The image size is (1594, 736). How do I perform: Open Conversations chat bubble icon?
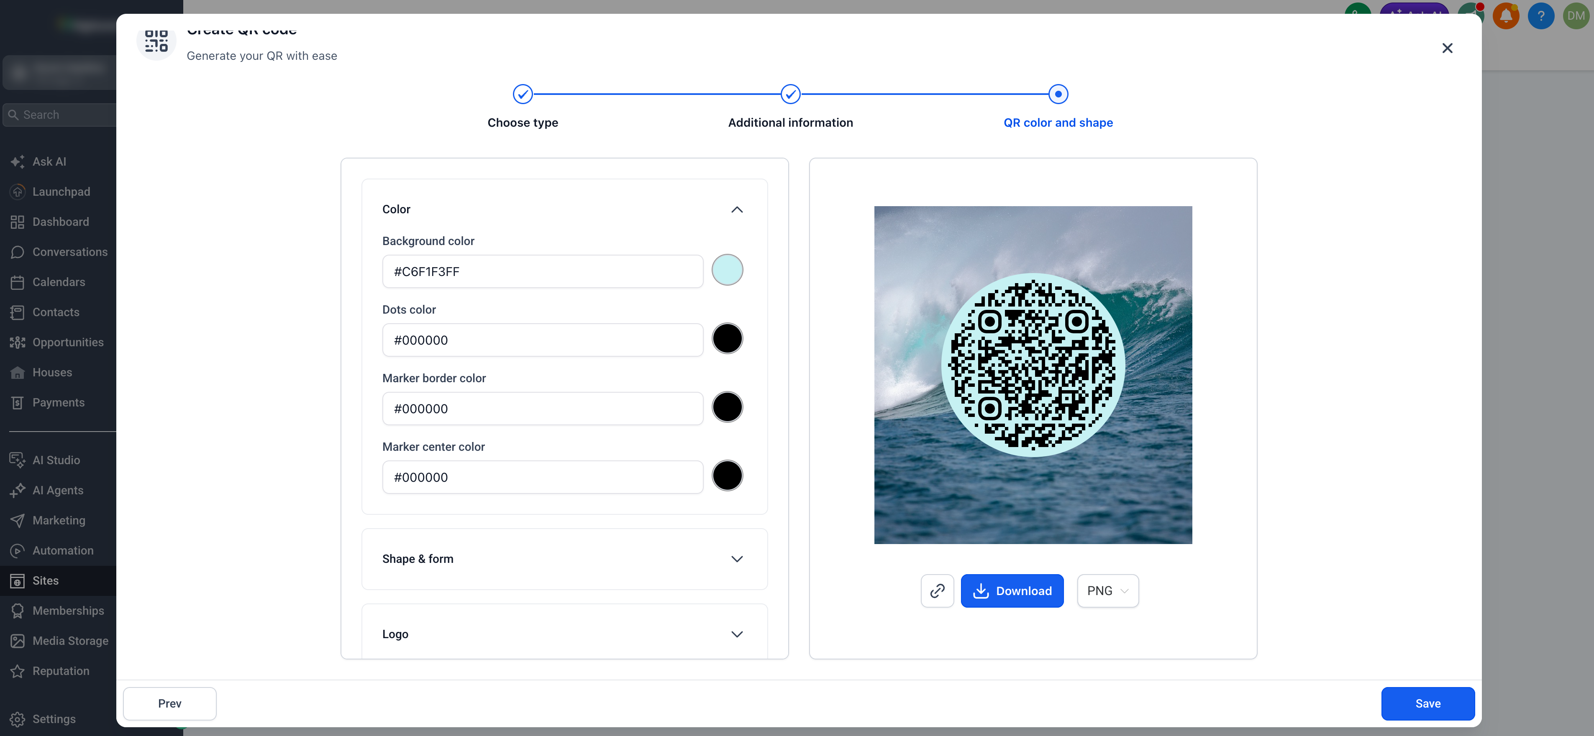(x=17, y=252)
